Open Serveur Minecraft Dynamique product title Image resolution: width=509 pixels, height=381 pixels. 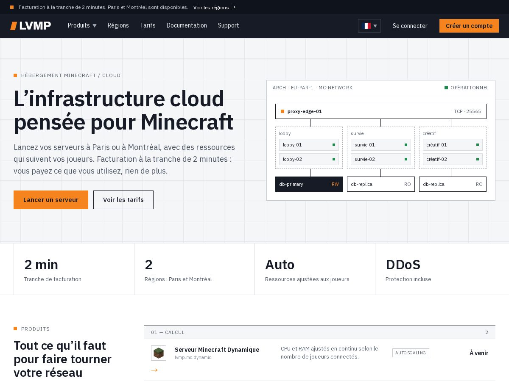[217, 350]
